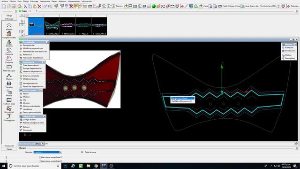Open Chrome from the taskbar

(96, 166)
